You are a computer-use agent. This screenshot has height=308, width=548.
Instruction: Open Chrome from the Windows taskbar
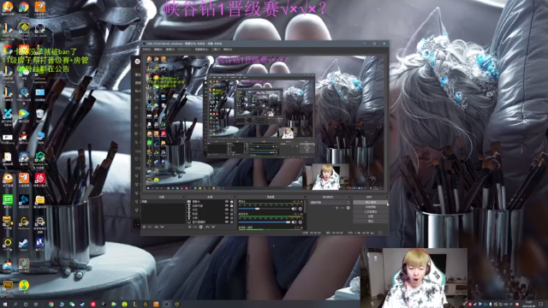click(51, 305)
